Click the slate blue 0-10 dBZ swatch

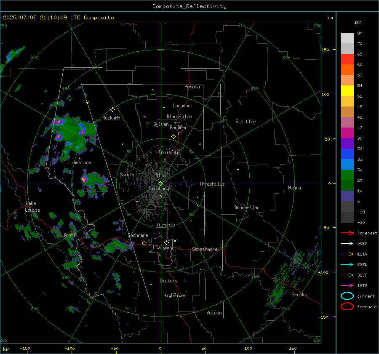click(x=347, y=196)
